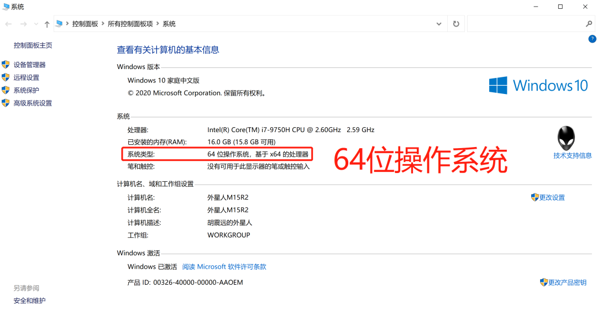Select workgroup value WORKGROUP
The width and height of the screenshot is (597, 309).
pos(228,235)
